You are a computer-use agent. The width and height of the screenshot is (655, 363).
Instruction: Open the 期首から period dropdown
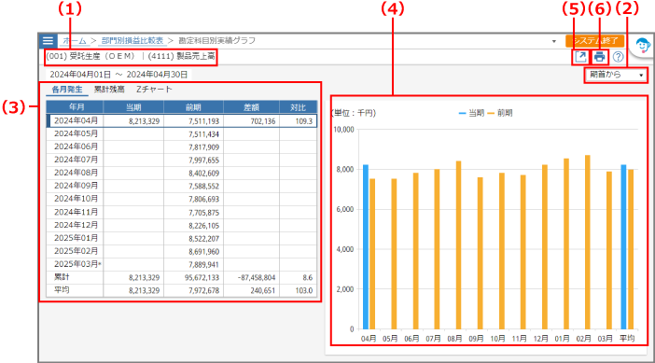pos(616,75)
